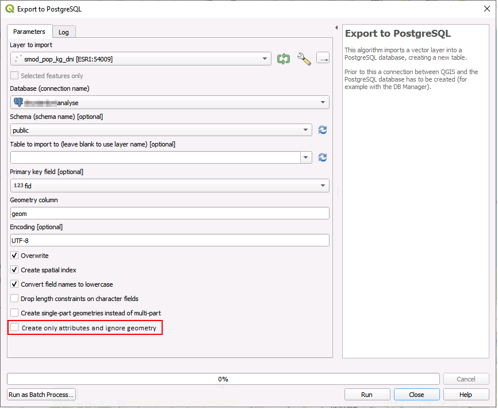Disable the Overwrite option
This screenshot has height=409, width=498.
click(x=13, y=256)
